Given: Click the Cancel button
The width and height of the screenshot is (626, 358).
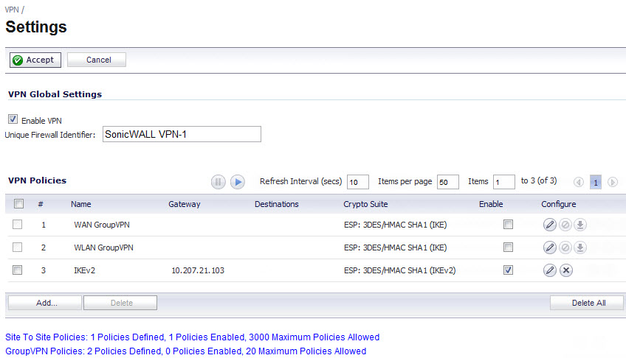Looking at the screenshot, I should (x=97, y=60).
